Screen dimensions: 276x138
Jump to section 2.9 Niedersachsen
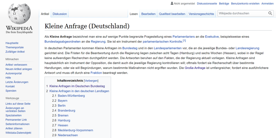(68, 135)
